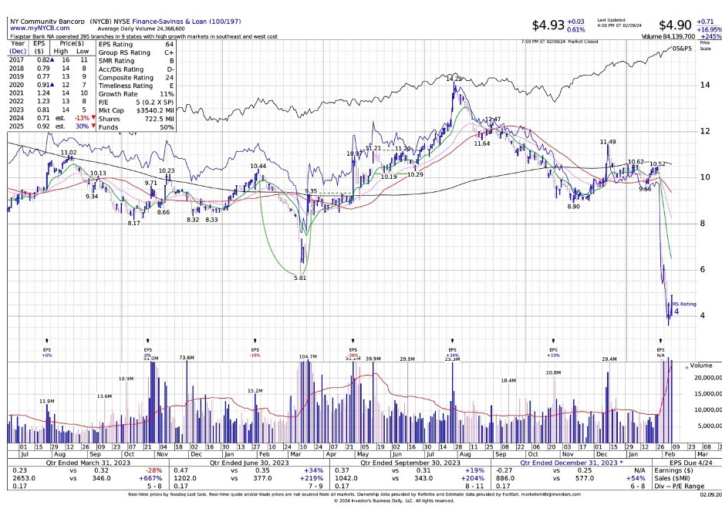The width and height of the screenshot is (722, 512).
Task: Click the $4.90 closing price quote
Action: coord(675,25)
